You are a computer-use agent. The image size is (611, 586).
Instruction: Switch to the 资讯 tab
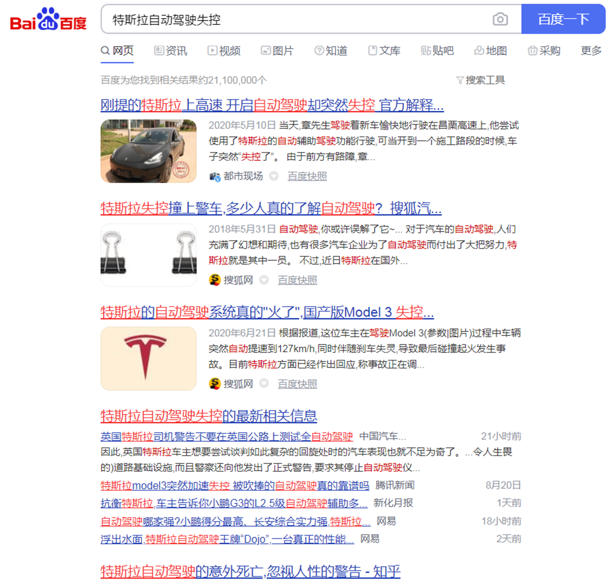(170, 51)
